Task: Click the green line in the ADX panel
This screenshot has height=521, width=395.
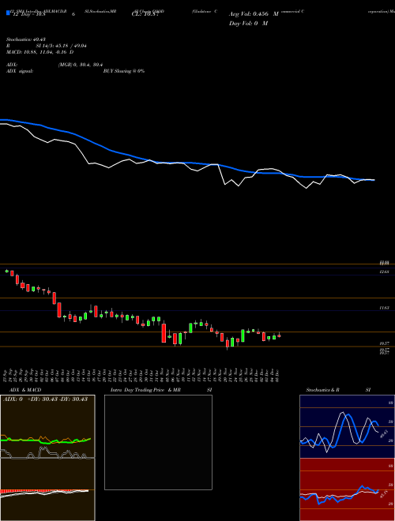Action: (46, 440)
